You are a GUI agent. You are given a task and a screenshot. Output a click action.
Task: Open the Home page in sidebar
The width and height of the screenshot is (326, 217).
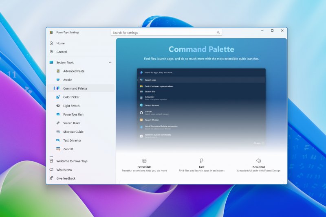coord(60,43)
